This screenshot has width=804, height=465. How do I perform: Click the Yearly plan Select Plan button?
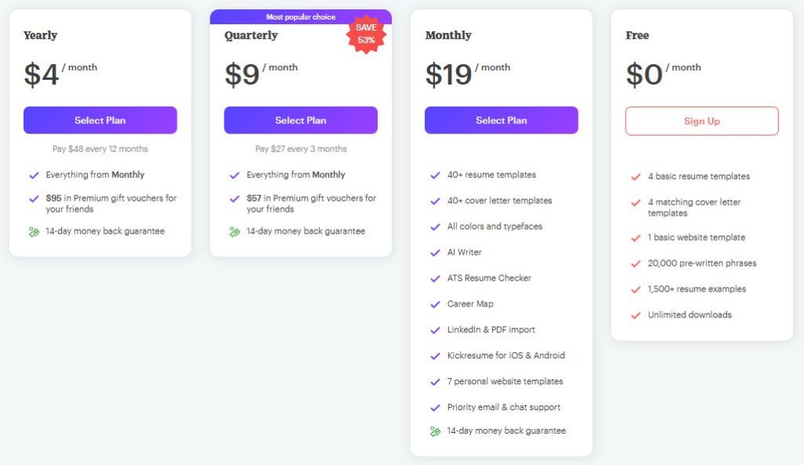(x=100, y=120)
